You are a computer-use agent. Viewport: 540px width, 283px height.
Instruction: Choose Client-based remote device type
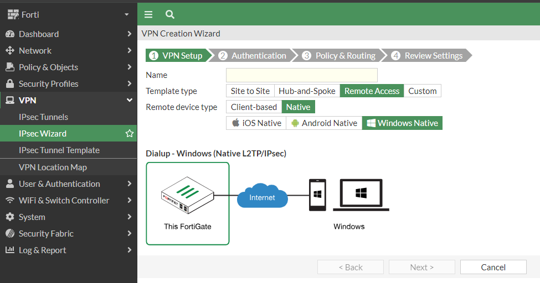pyautogui.click(x=254, y=107)
